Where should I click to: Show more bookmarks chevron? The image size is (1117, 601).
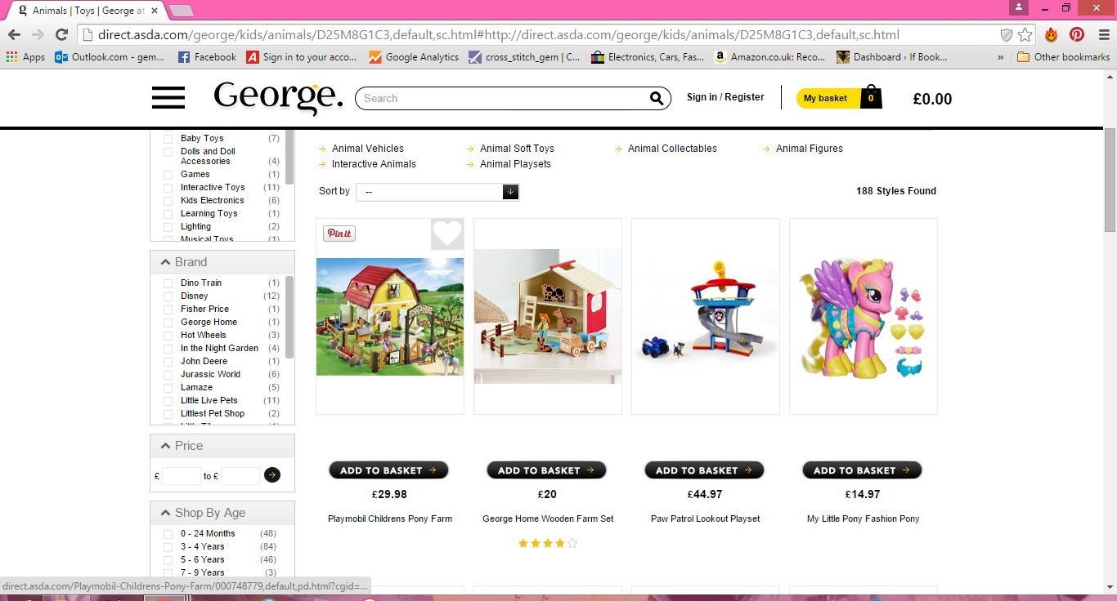[1000, 57]
